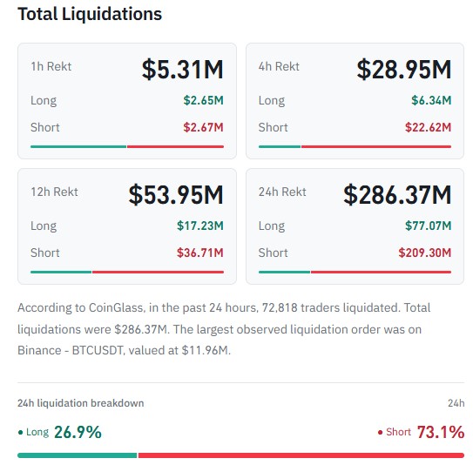The height and width of the screenshot is (465, 473).
Task: Select the 4h Rekt label
Action: (x=279, y=66)
